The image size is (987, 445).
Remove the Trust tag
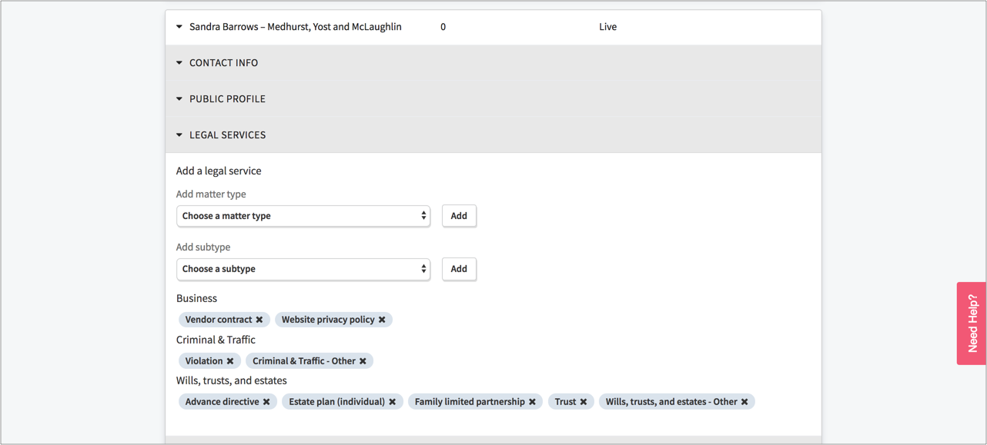(584, 402)
